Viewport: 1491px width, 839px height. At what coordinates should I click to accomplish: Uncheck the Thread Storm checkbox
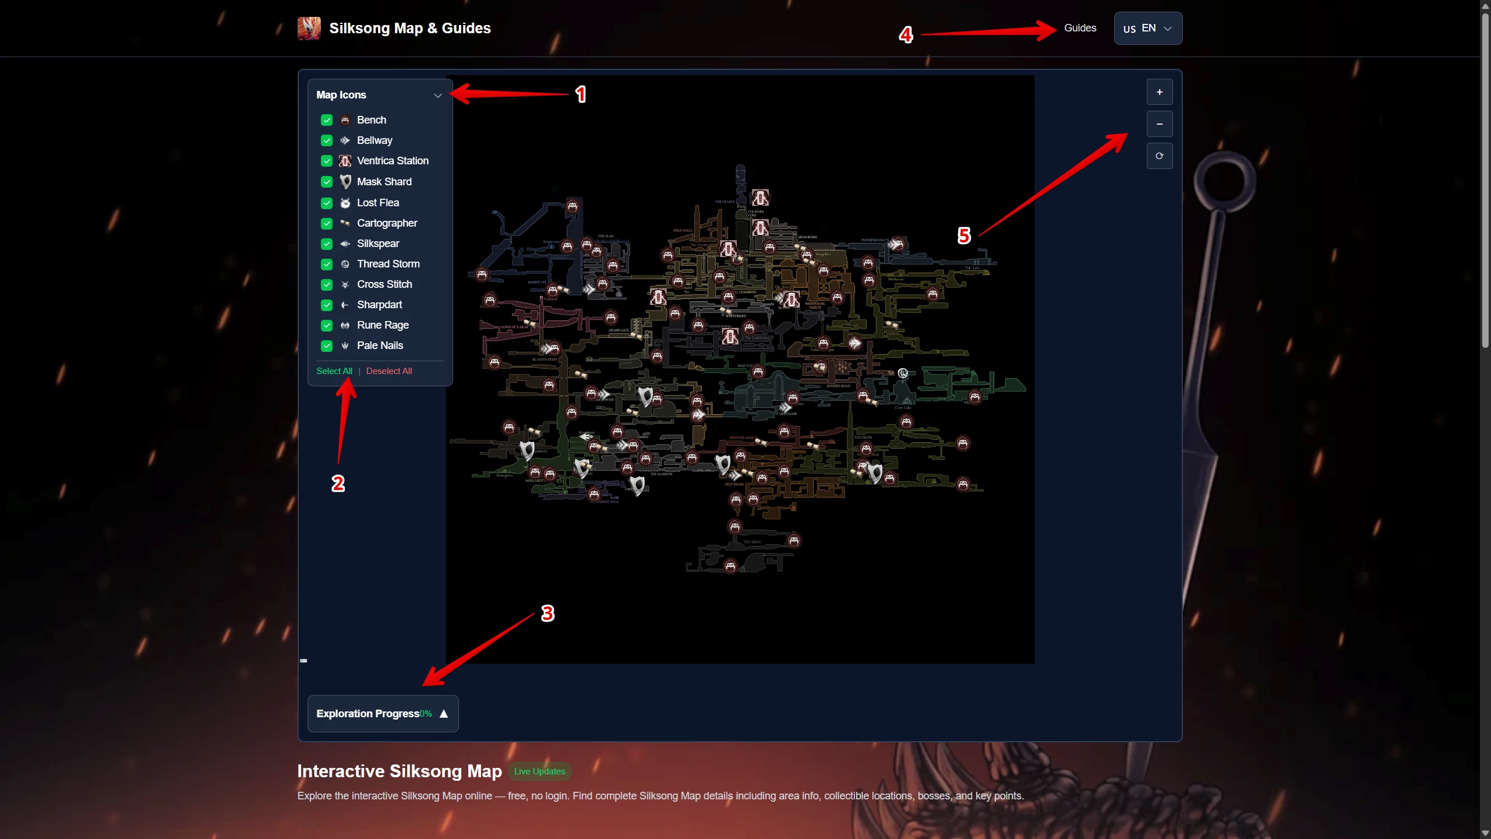327,264
